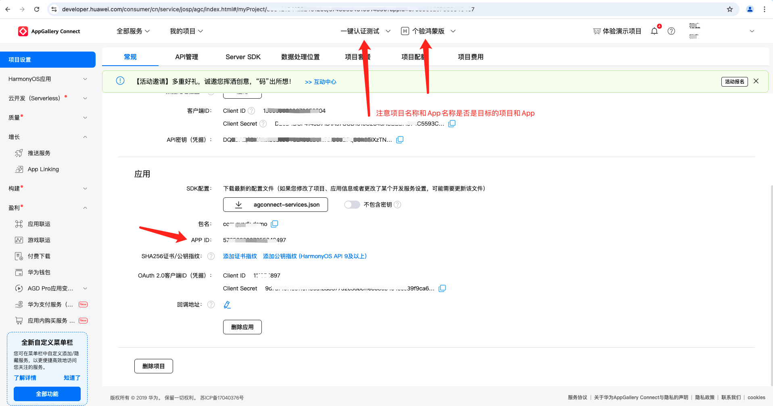Open App Linking in the sidebar
Screen dimensions: 773x406
click(x=43, y=169)
